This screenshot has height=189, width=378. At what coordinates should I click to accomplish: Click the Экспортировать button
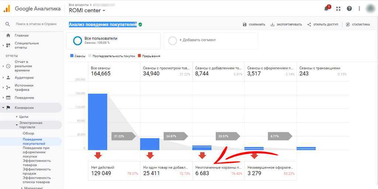pyautogui.click(x=286, y=25)
